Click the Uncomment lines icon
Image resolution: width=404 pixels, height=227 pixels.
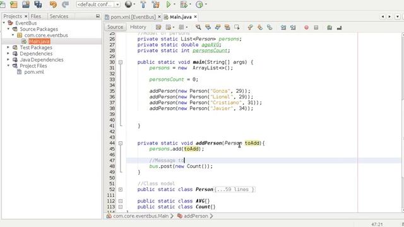click(x=339, y=27)
